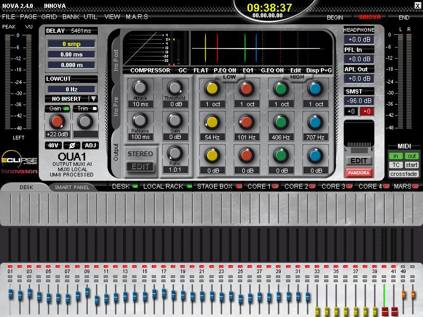Click the ADJ button
This screenshot has width=423, height=317.
[90, 146]
